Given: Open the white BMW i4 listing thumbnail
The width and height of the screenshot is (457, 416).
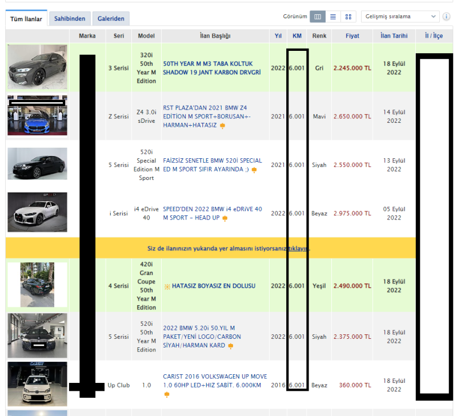Looking at the screenshot, I should click(x=37, y=212).
